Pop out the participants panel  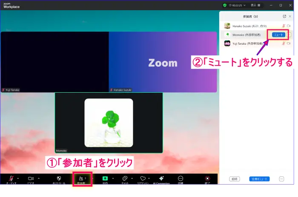point(284,16)
